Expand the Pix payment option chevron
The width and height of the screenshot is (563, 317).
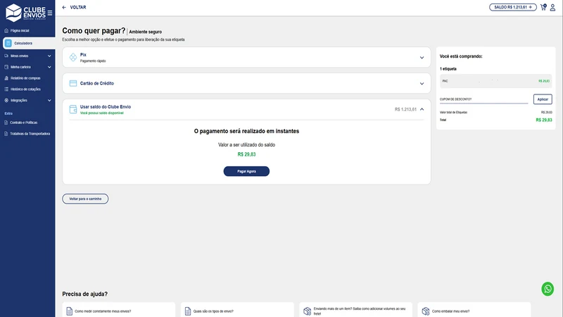(x=422, y=58)
